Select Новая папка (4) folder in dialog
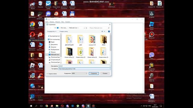 92,53
